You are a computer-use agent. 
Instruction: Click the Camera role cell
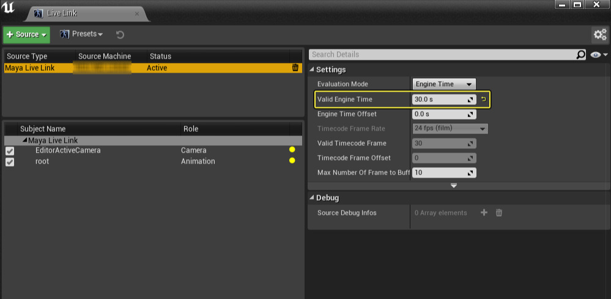(x=194, y=150)
